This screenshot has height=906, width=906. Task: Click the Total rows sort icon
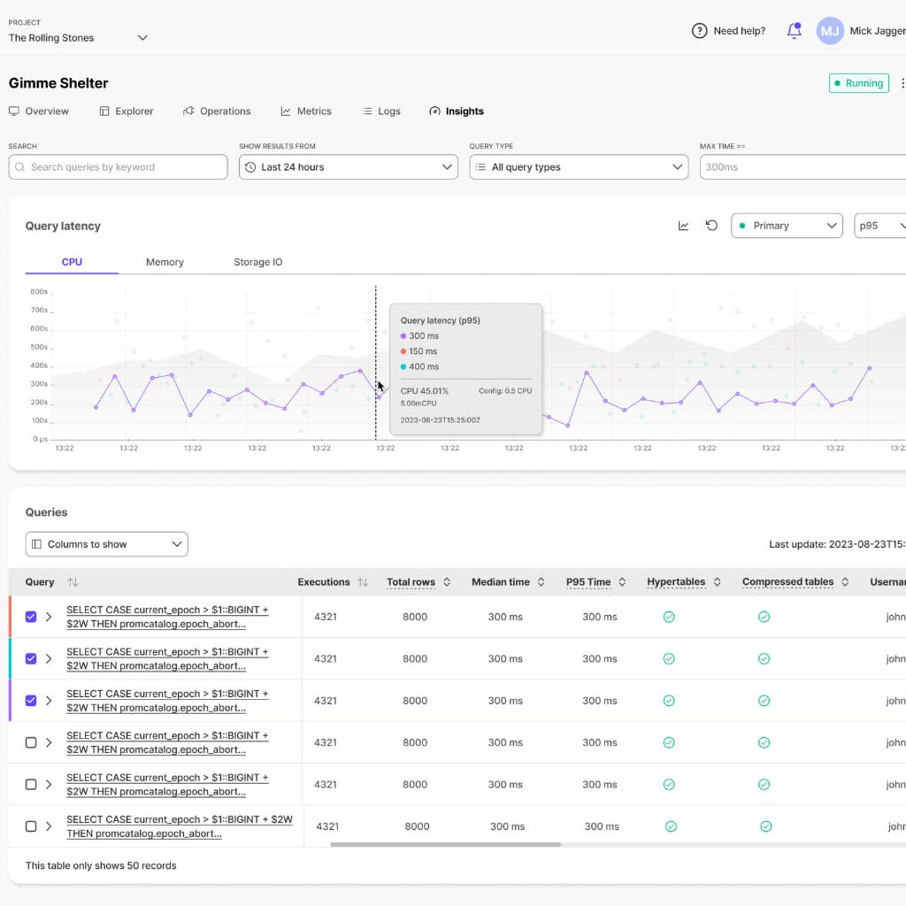click(447, 582)
